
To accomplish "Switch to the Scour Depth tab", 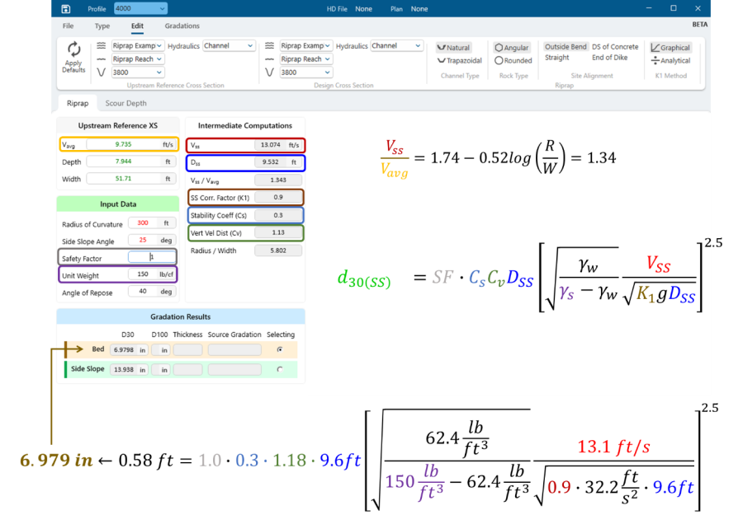I will 125,104.
